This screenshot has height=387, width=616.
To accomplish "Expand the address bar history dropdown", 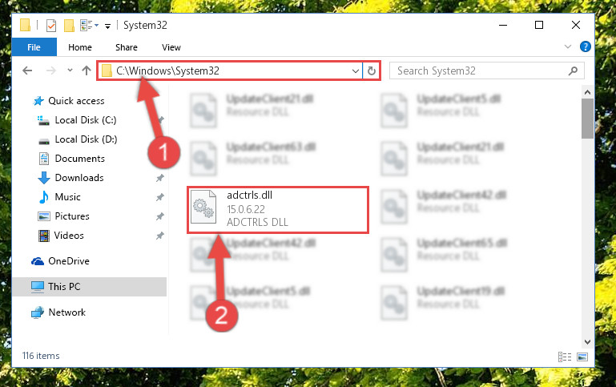I will (x=356, y=71).
